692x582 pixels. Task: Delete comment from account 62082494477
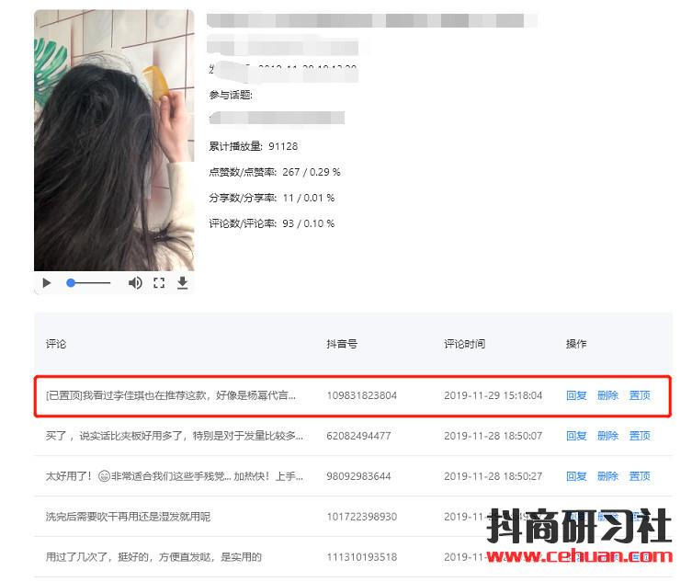(607, 436)
